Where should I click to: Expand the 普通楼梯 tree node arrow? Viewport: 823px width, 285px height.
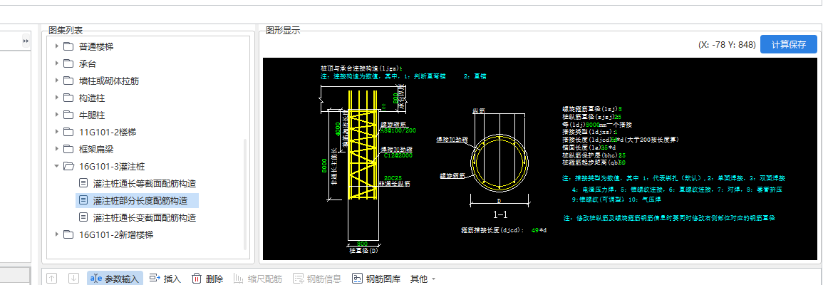point(57,47)
